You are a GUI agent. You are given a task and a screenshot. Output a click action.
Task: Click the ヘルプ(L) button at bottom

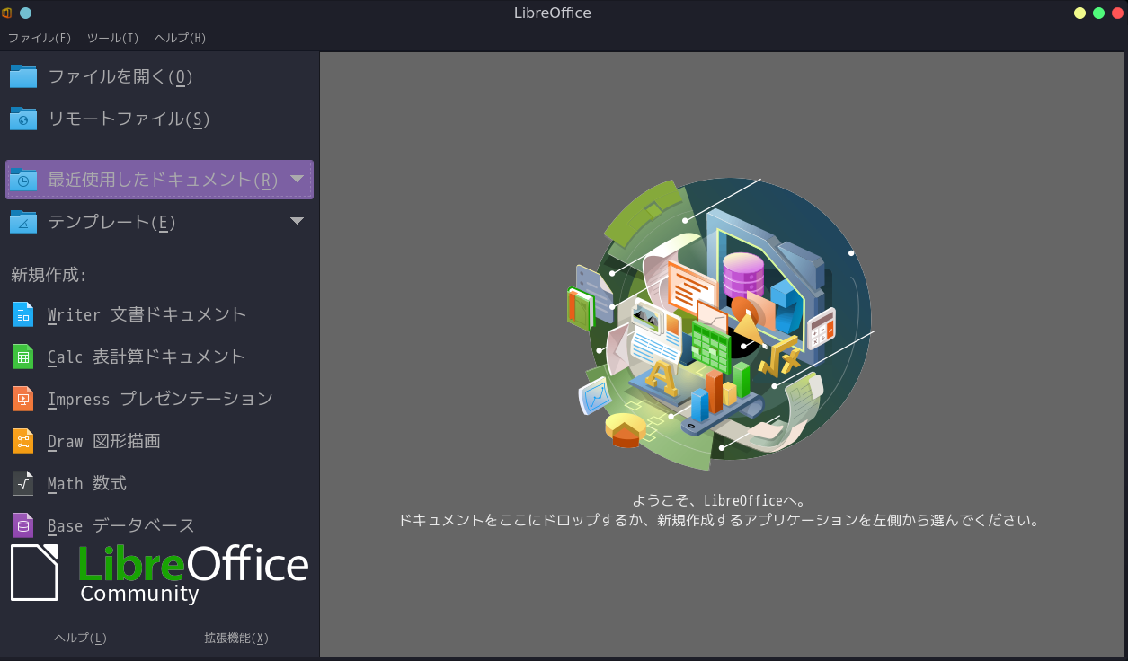click(x=80, y=638)
